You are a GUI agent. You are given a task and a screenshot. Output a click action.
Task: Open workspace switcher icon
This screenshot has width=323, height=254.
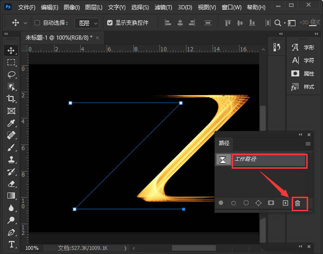click(291, 23)
